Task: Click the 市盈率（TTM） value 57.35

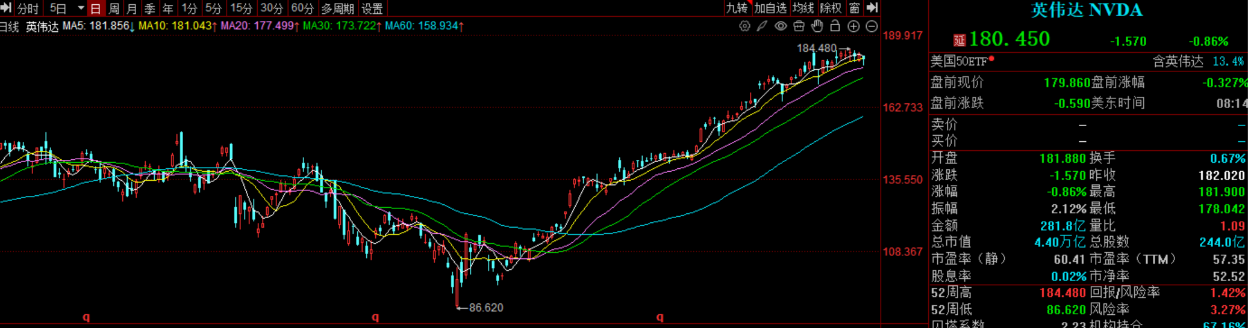Action: click(1229, 260)
